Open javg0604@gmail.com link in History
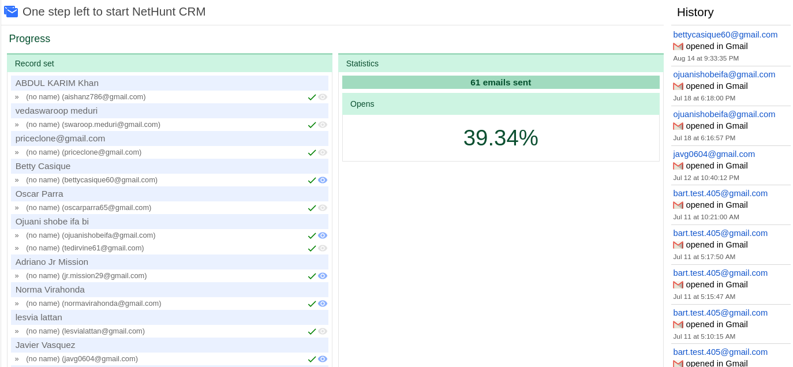This screenshot has width=793, height=367. [x=714, y=154]
